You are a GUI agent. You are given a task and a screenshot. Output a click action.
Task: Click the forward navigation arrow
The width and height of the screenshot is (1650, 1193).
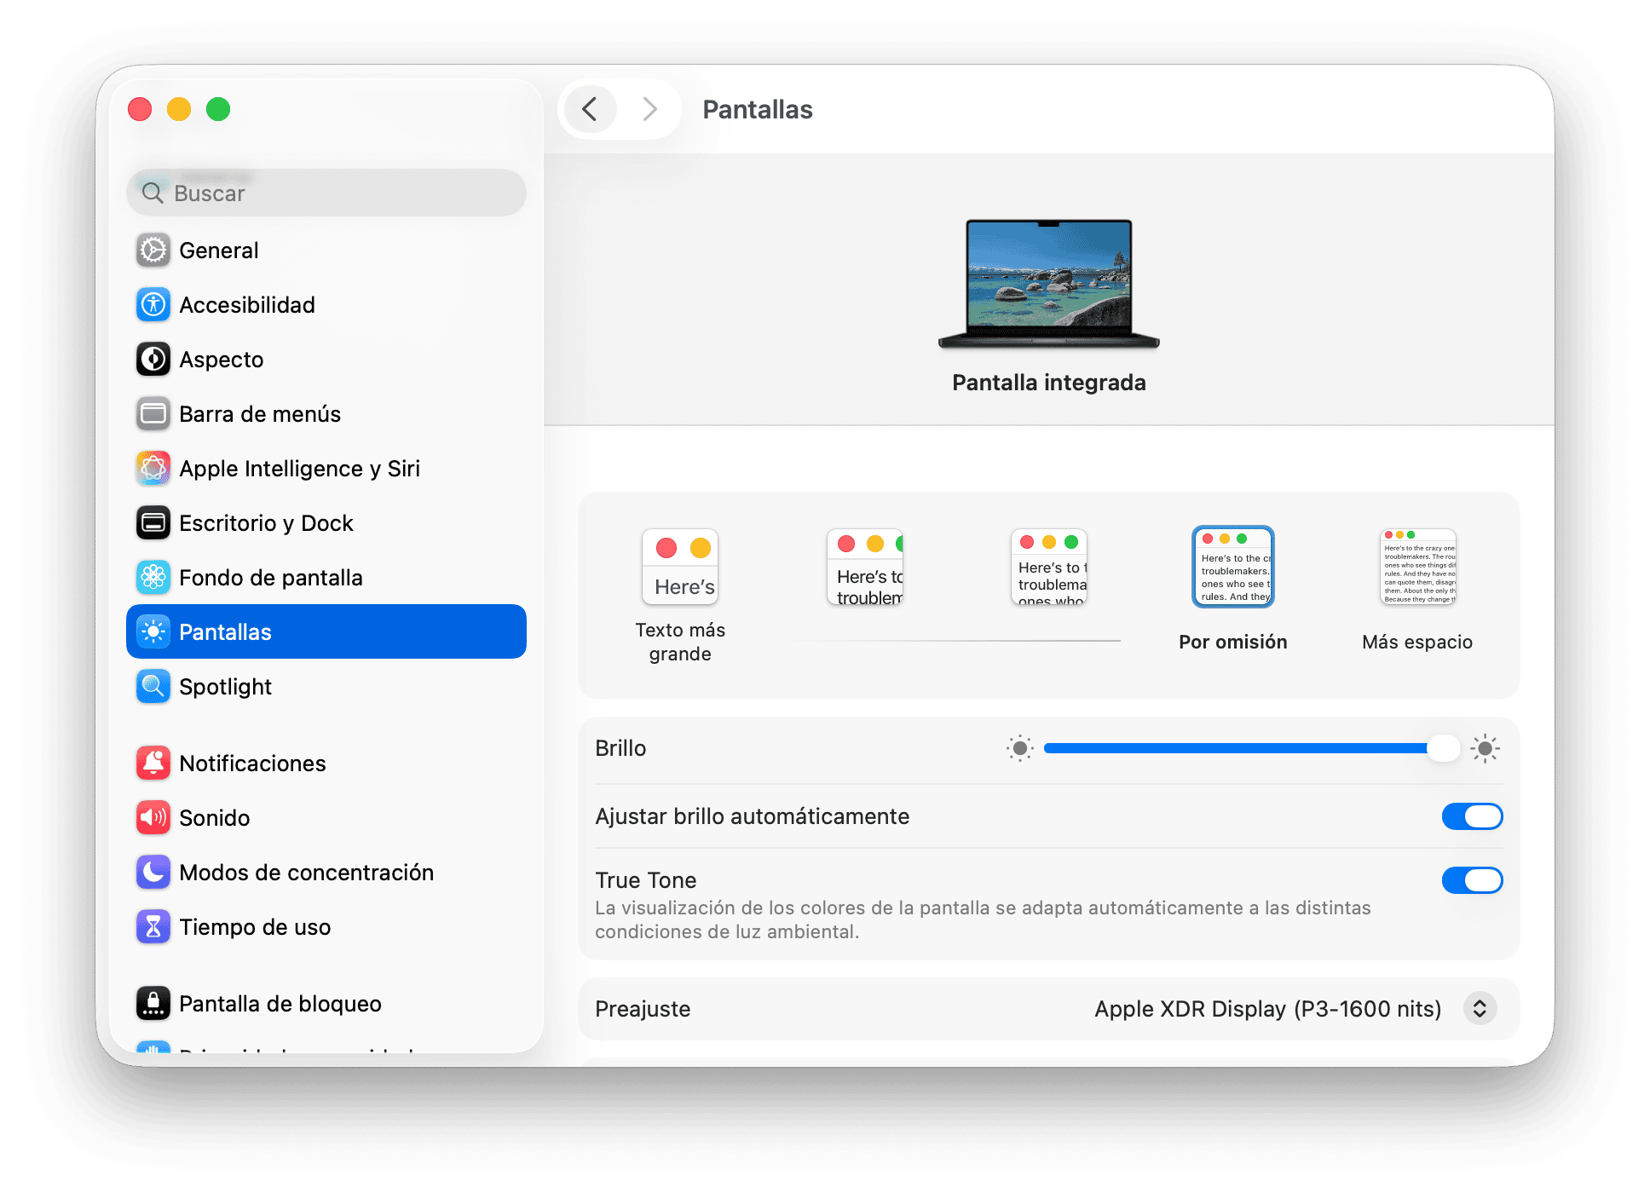pyautogui.click(x=650, y=109)
